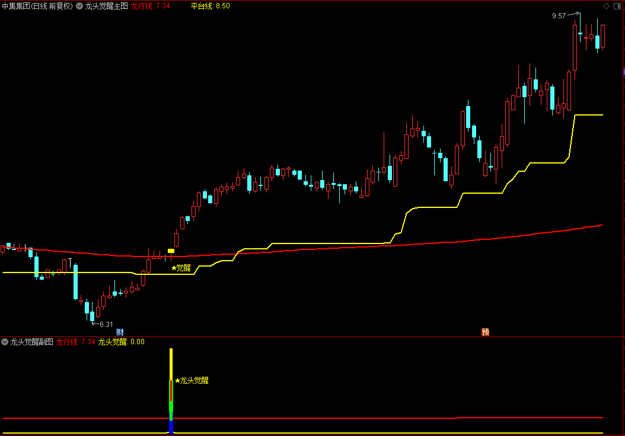
Task: Click the 平台线: 8.50 value
Action: 210,6
